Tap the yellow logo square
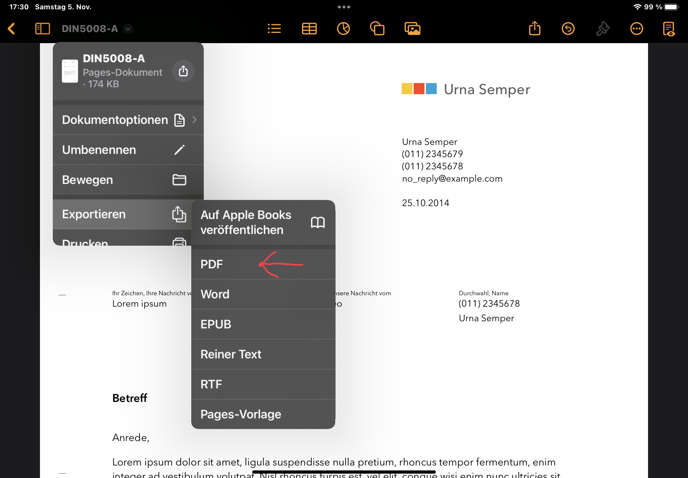 (x=407, y=89)
